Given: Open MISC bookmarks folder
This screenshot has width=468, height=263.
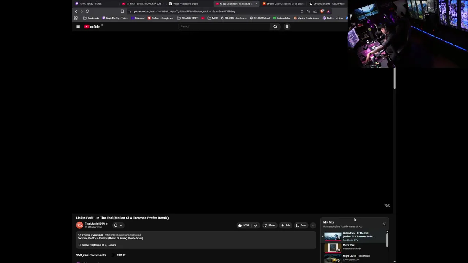Looking at the screenshot, I should (212, 18).
